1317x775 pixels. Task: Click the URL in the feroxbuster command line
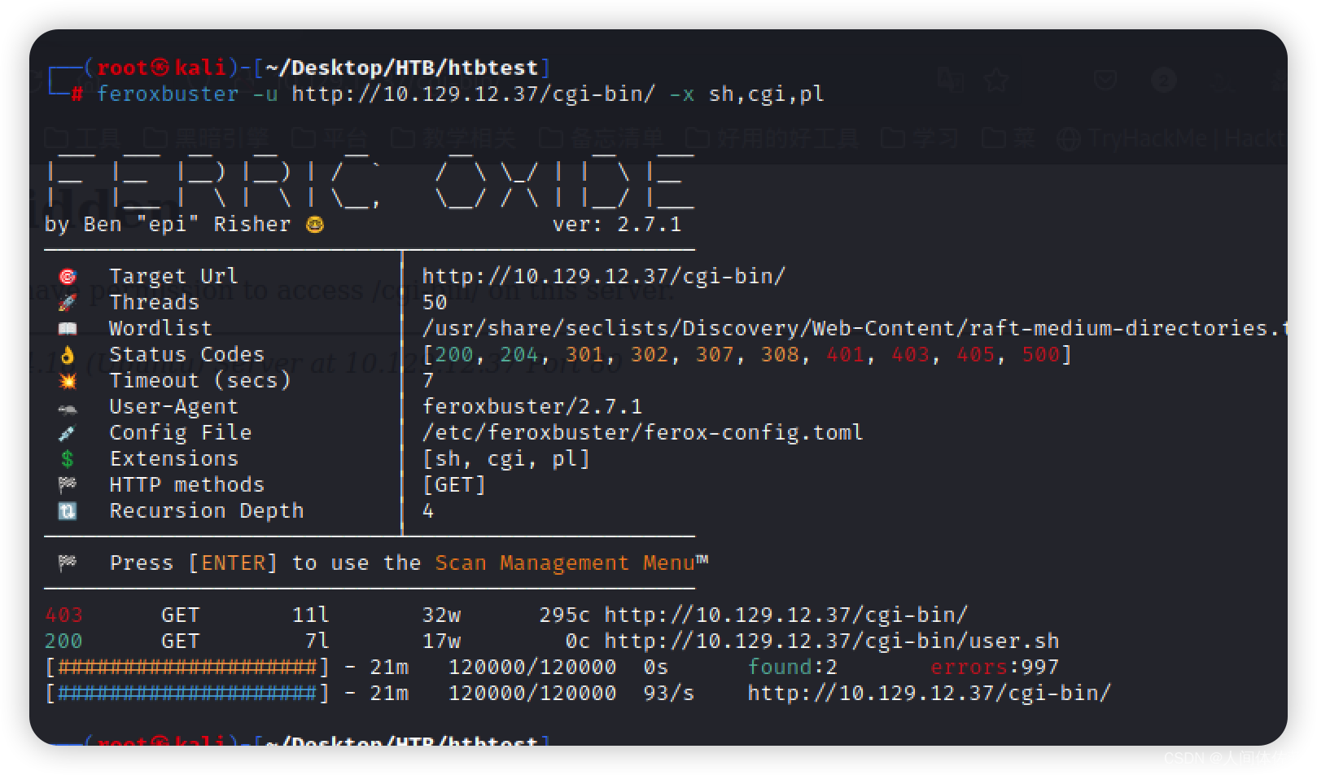pos(474,94)
